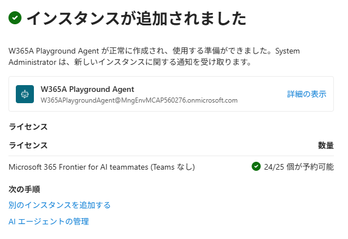The height and width of the screenshot is (239, 348).
Task: Open AI エージェントの管理 link
Action: tap(49, 222)
